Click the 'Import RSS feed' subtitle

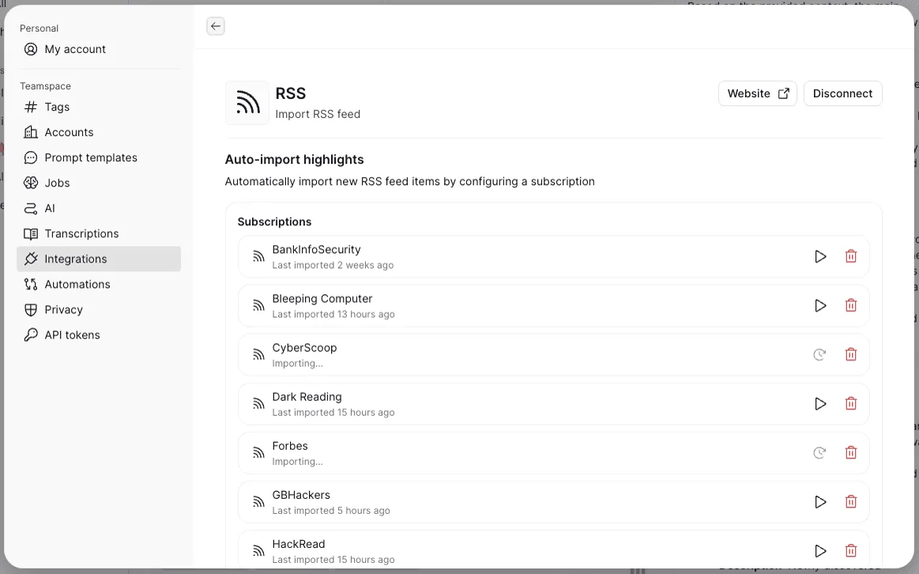[x=318, y=115]
